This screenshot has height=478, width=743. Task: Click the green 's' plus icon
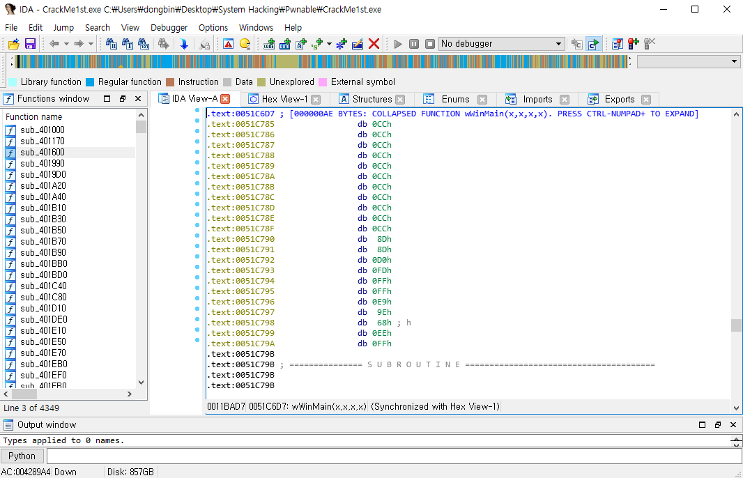click(317, 44)
